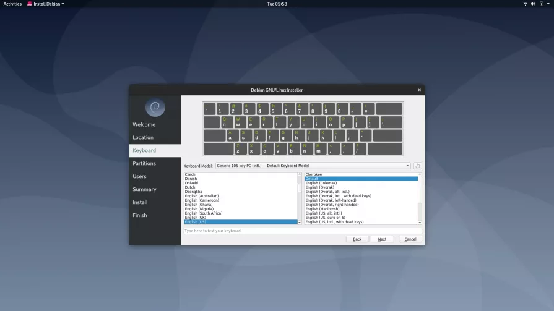
Task: Open the Install Debian app menu arrow
Action: pyautogui.click(x=63, y=4)
